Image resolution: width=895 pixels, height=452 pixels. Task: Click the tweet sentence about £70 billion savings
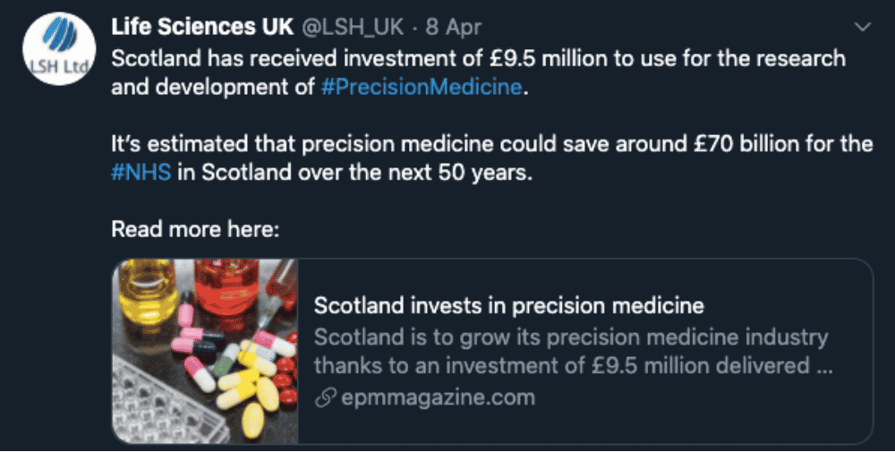click(492, 158)
